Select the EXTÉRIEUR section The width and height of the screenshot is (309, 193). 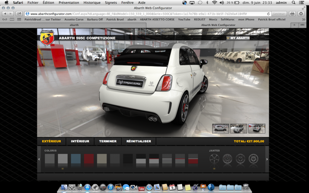[x=51, y=141]
